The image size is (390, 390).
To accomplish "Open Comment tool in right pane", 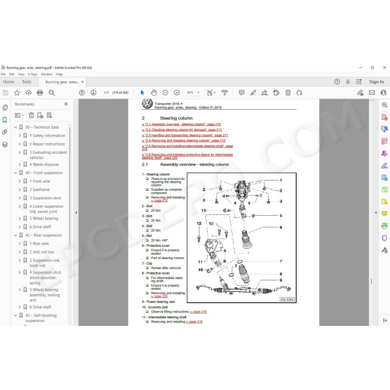I will pyautogui.click(x=384, y=213).
